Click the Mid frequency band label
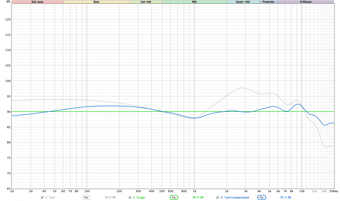The width and height of the screenshot is (340, 201). [x=194, y=2]
